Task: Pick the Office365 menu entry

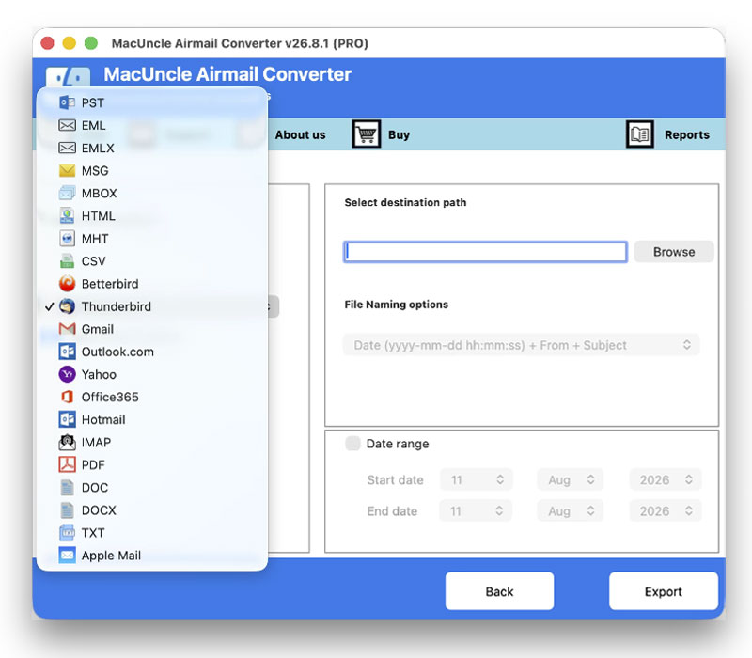Action: (152, 397)
